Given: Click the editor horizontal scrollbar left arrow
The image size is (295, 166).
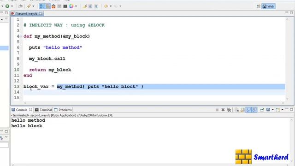Looking at the screenshot, I should pos(25,103).
